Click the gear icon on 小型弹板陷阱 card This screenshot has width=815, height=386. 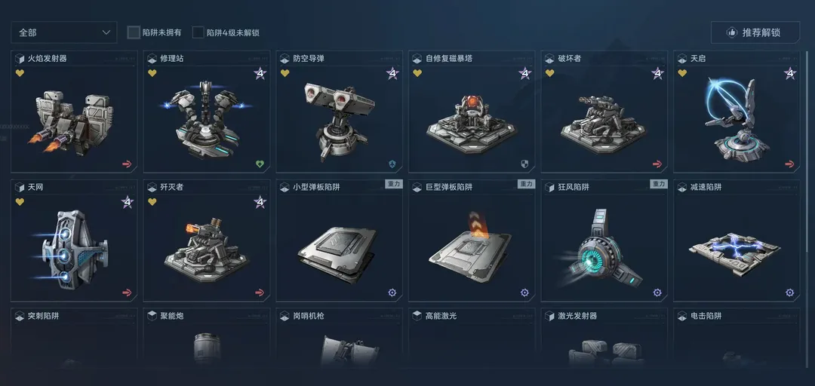pos(392,293)
